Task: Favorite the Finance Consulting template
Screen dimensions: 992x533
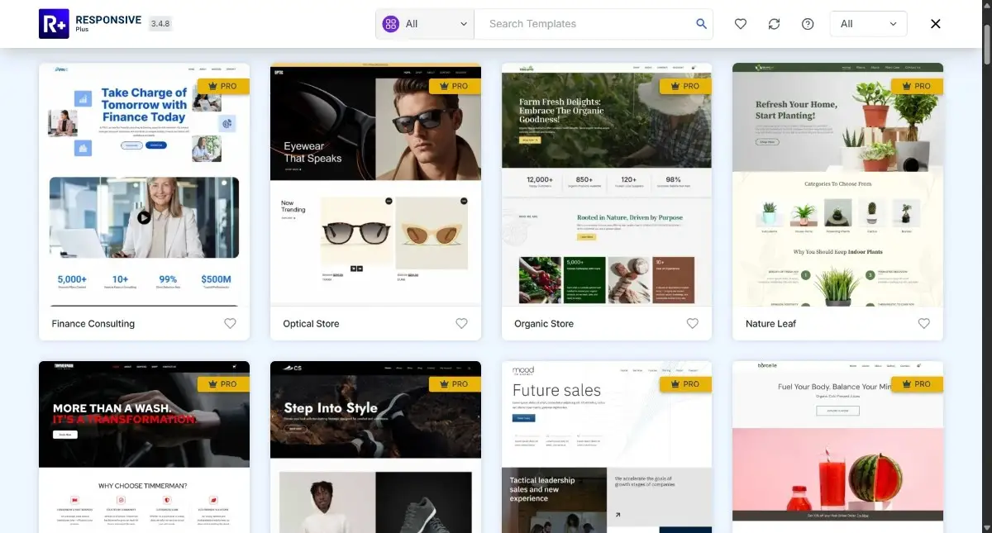Action: [231, 324]
